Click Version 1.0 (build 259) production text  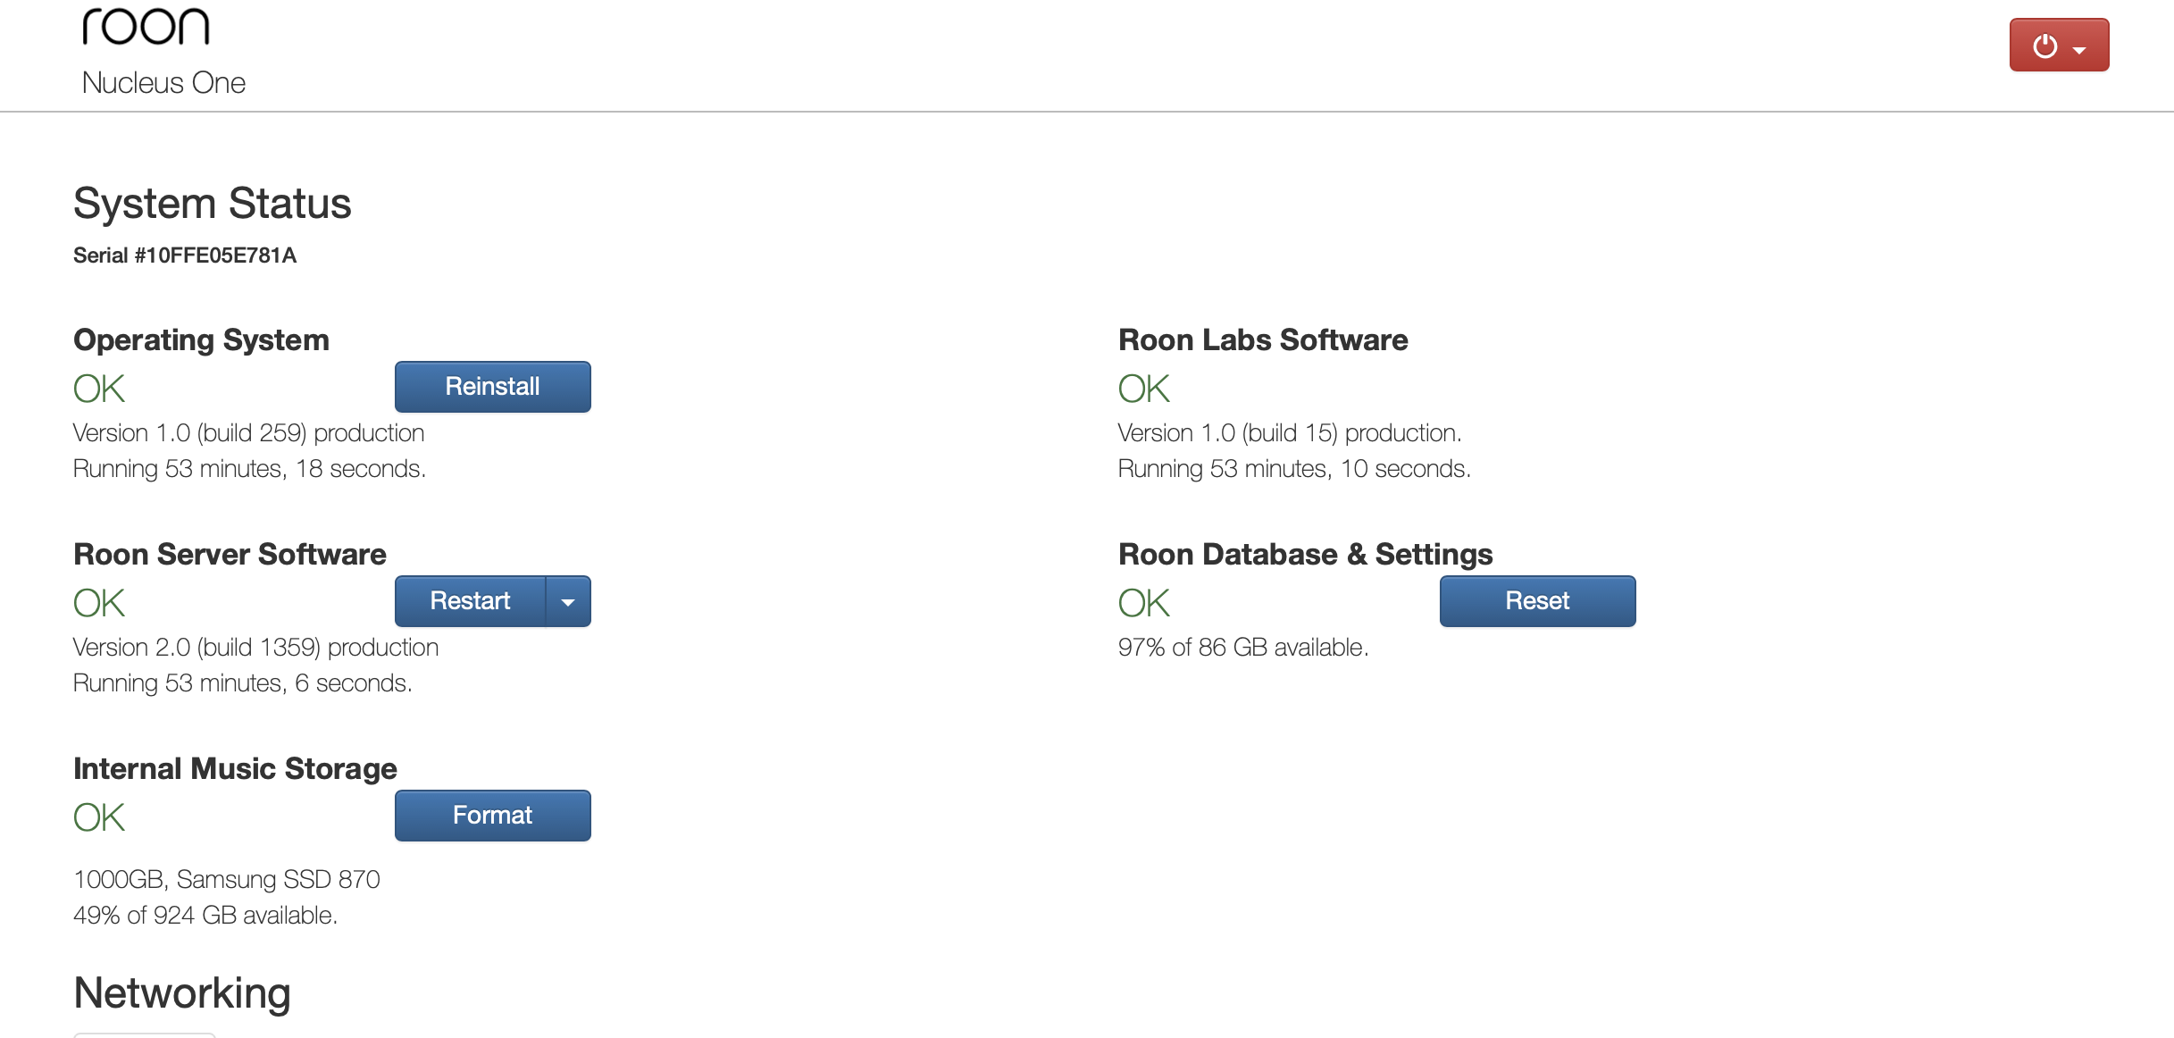[x=248, y=433]
